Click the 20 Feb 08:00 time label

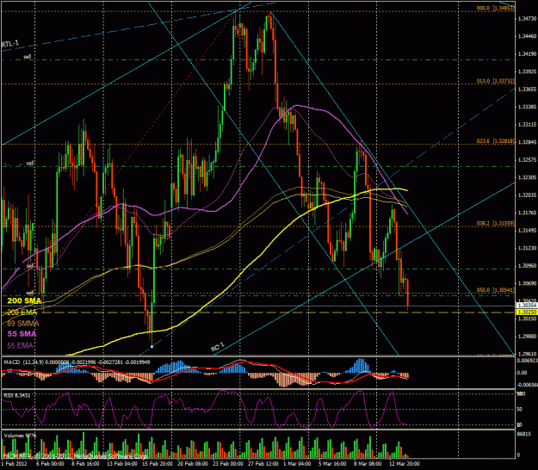(193, 463)
